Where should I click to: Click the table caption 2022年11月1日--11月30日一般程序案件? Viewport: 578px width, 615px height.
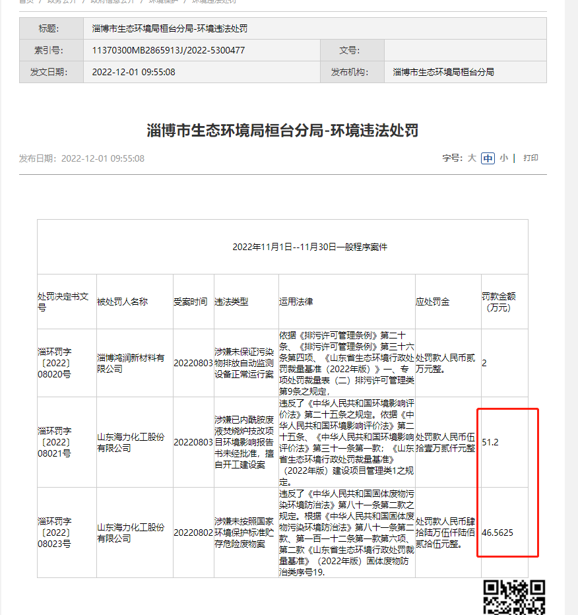click(309, 247)
